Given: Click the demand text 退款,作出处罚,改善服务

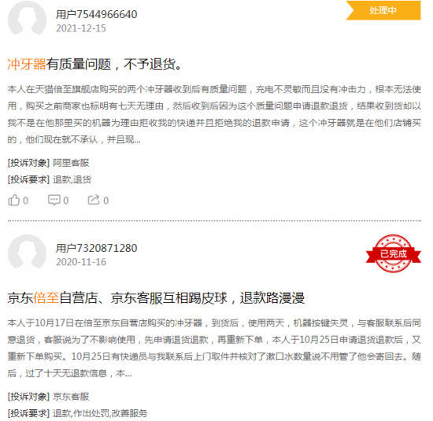Looking at the screenshot, I should 100,413.
